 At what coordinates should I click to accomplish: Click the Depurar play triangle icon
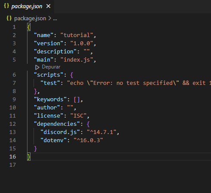[x=37, y=67]
